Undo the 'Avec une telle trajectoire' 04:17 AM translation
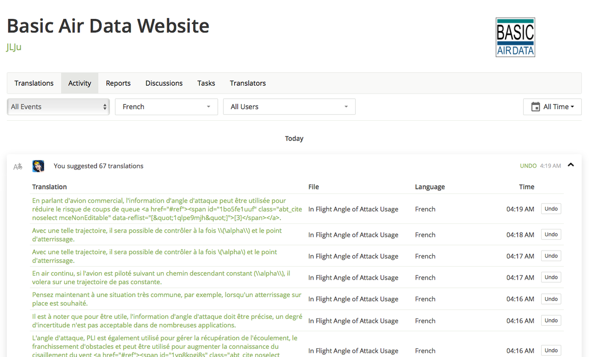This screenshot has width=589, height=357. (551, 256)
